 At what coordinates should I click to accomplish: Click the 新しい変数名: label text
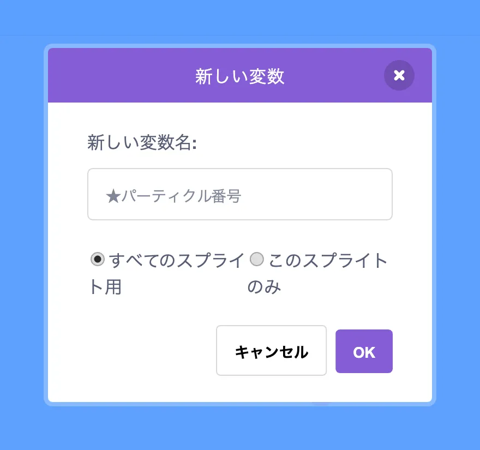click(141, 142)
